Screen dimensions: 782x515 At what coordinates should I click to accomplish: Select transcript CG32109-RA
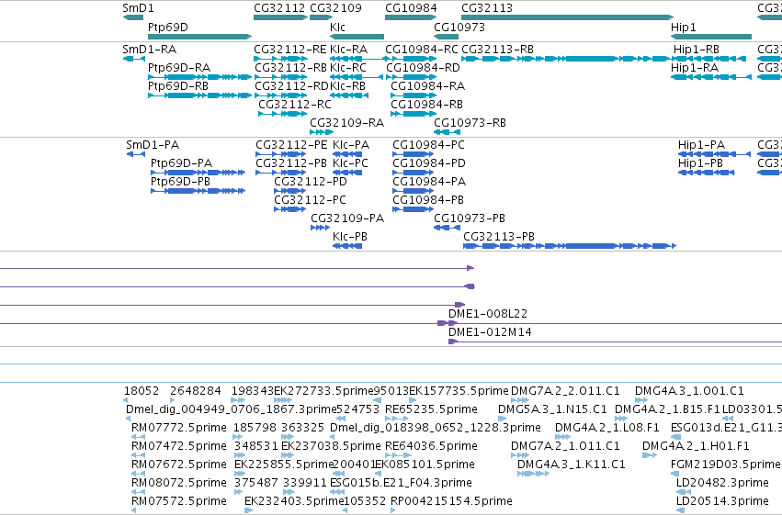(347, 123)
